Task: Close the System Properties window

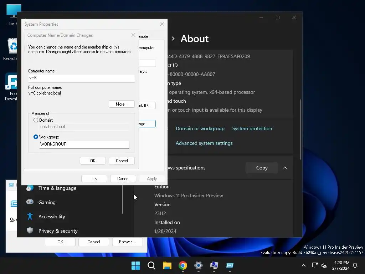Action: pos(162,24)
